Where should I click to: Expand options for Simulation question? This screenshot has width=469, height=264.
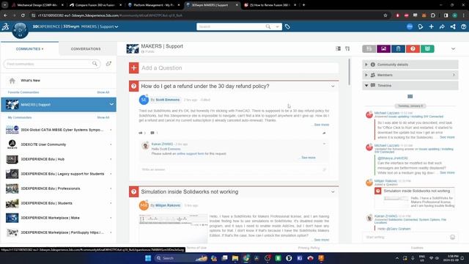point(333,192)
